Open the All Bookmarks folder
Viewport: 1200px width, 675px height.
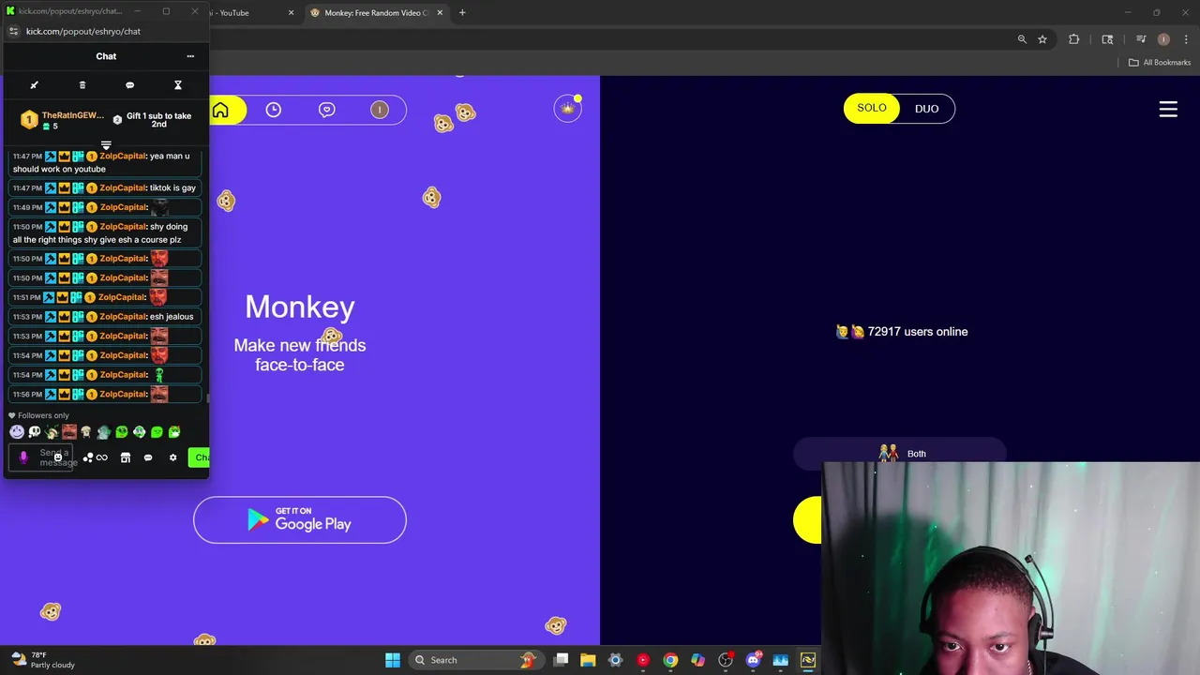1159,63
